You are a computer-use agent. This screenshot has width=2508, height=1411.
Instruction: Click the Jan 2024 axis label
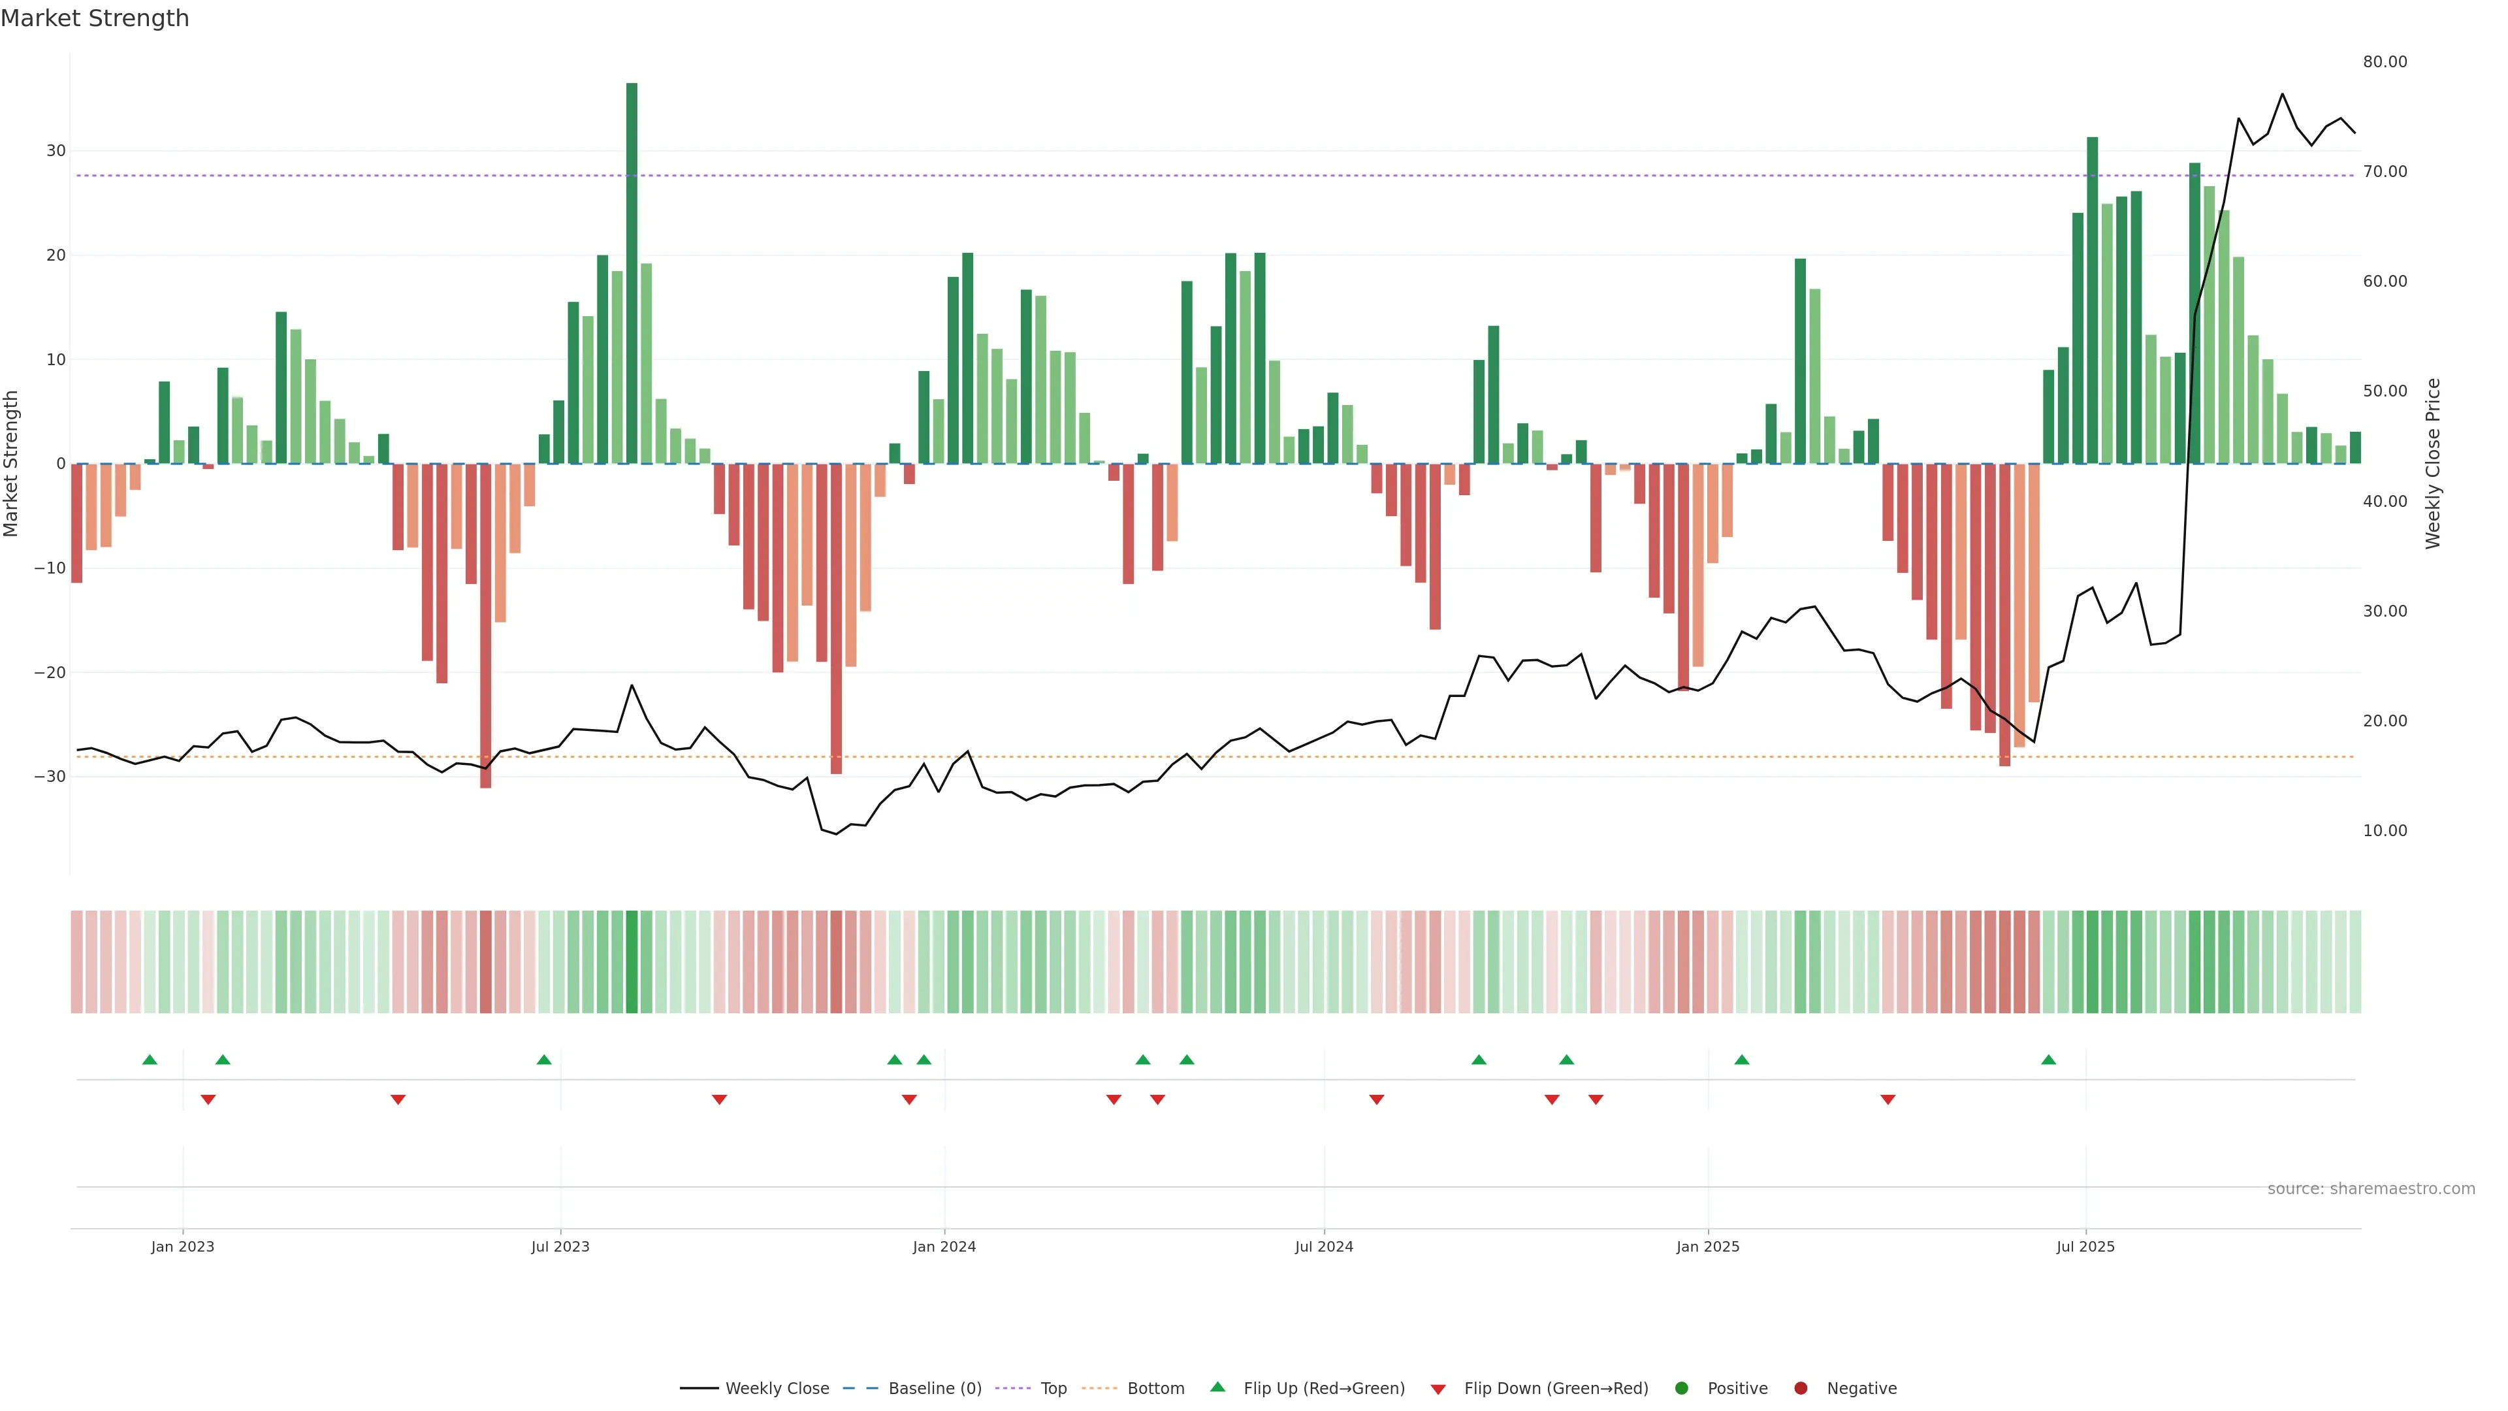click(943, 1246)
